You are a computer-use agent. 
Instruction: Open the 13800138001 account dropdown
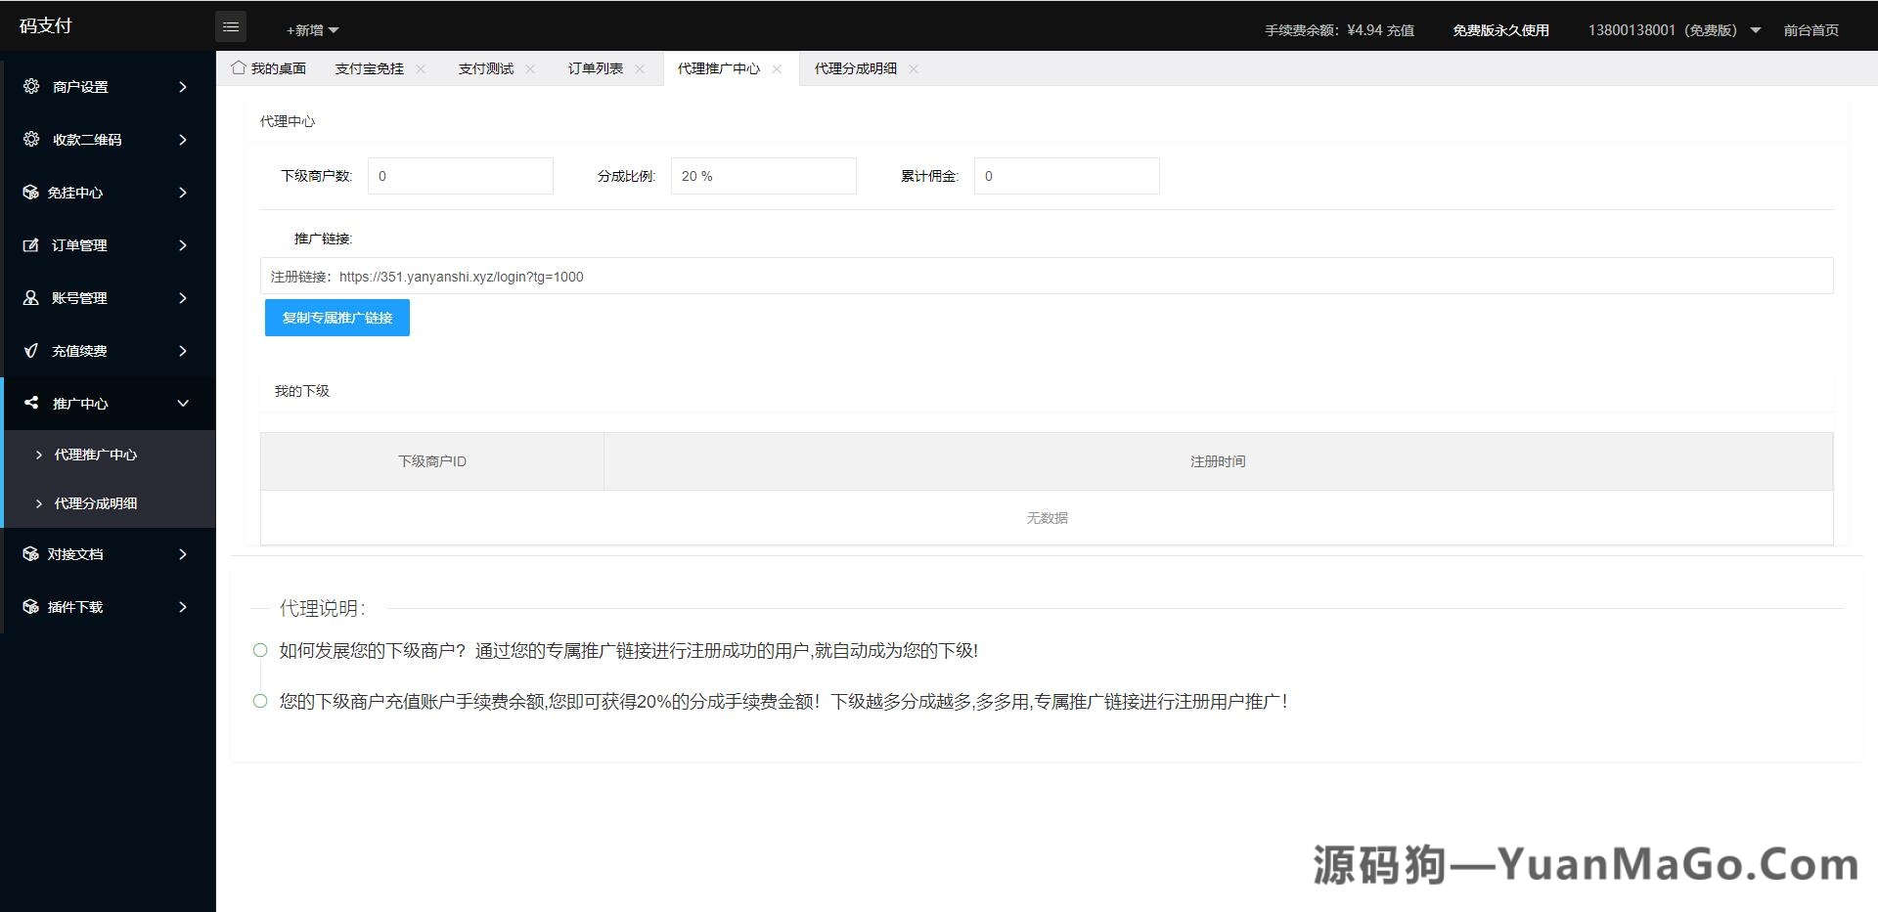[x=1673, y=30]
